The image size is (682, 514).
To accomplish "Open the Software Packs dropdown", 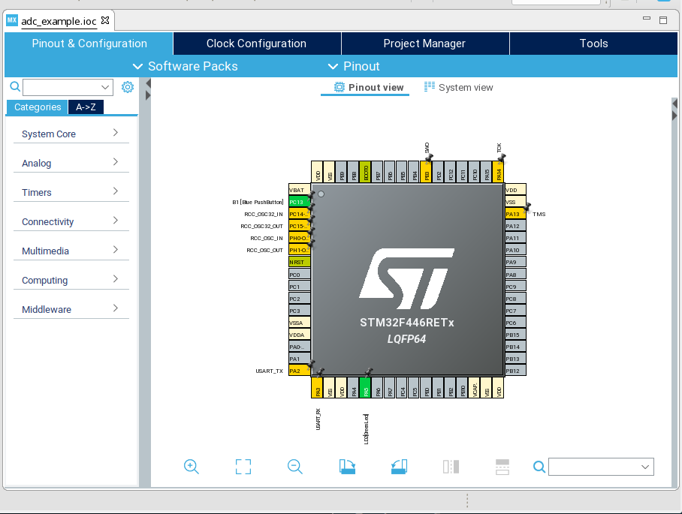I will tap(186, 66).
